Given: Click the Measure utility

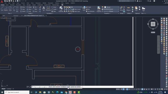Looking at the screenshot, I should [x=128, y=9].
